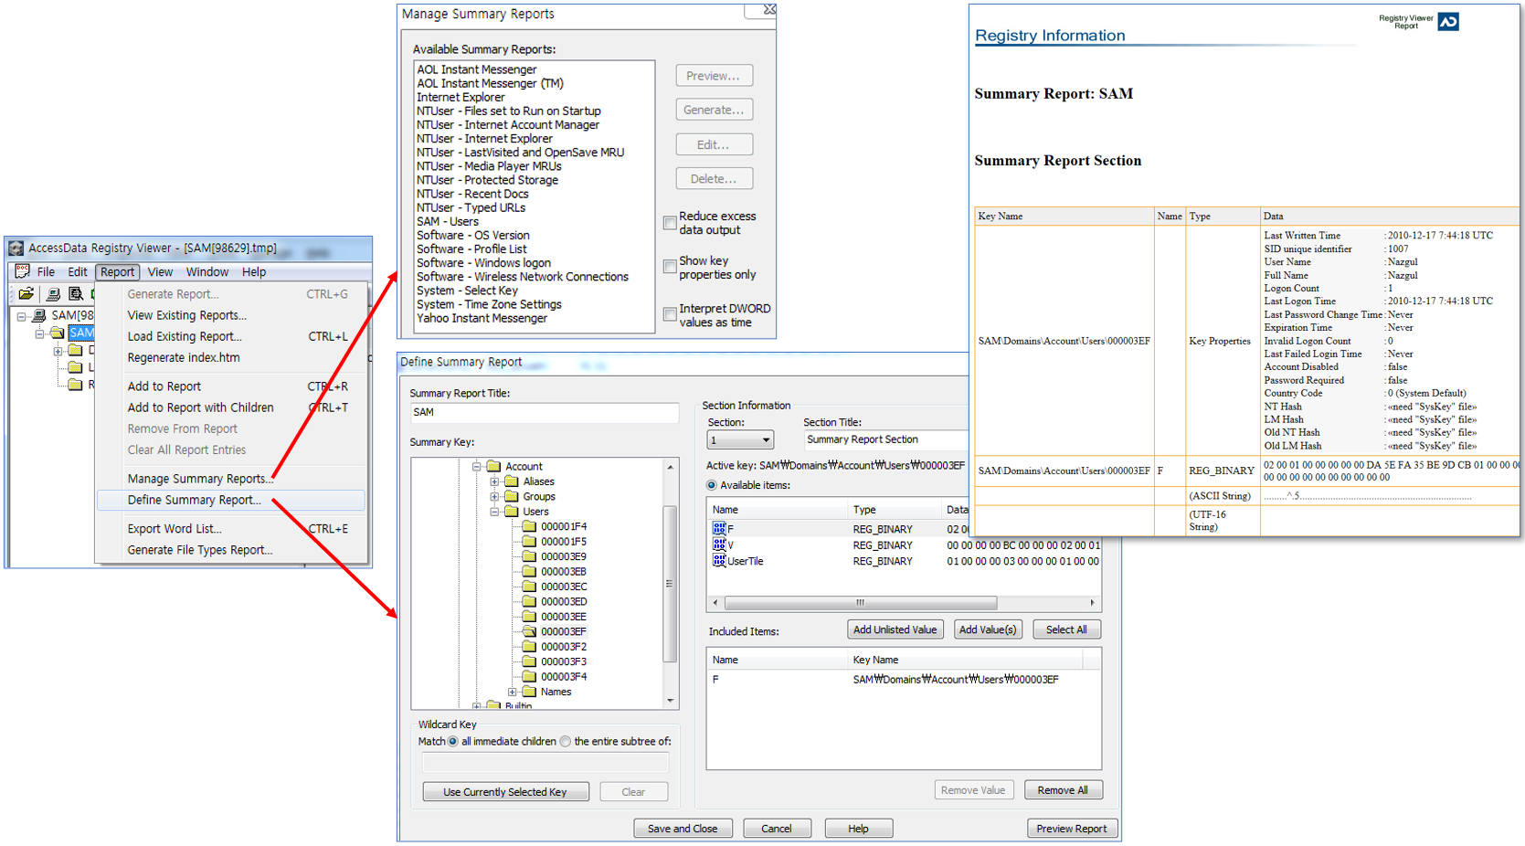Select folder 000003ED in Summary Key tree
The image size is (1525, 846).
[x=555, y=601]
